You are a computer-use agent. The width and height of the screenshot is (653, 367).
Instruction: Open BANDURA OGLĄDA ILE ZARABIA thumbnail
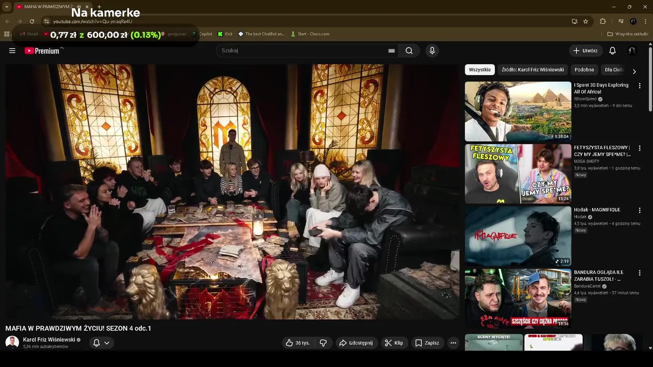(x=518, y=299)
